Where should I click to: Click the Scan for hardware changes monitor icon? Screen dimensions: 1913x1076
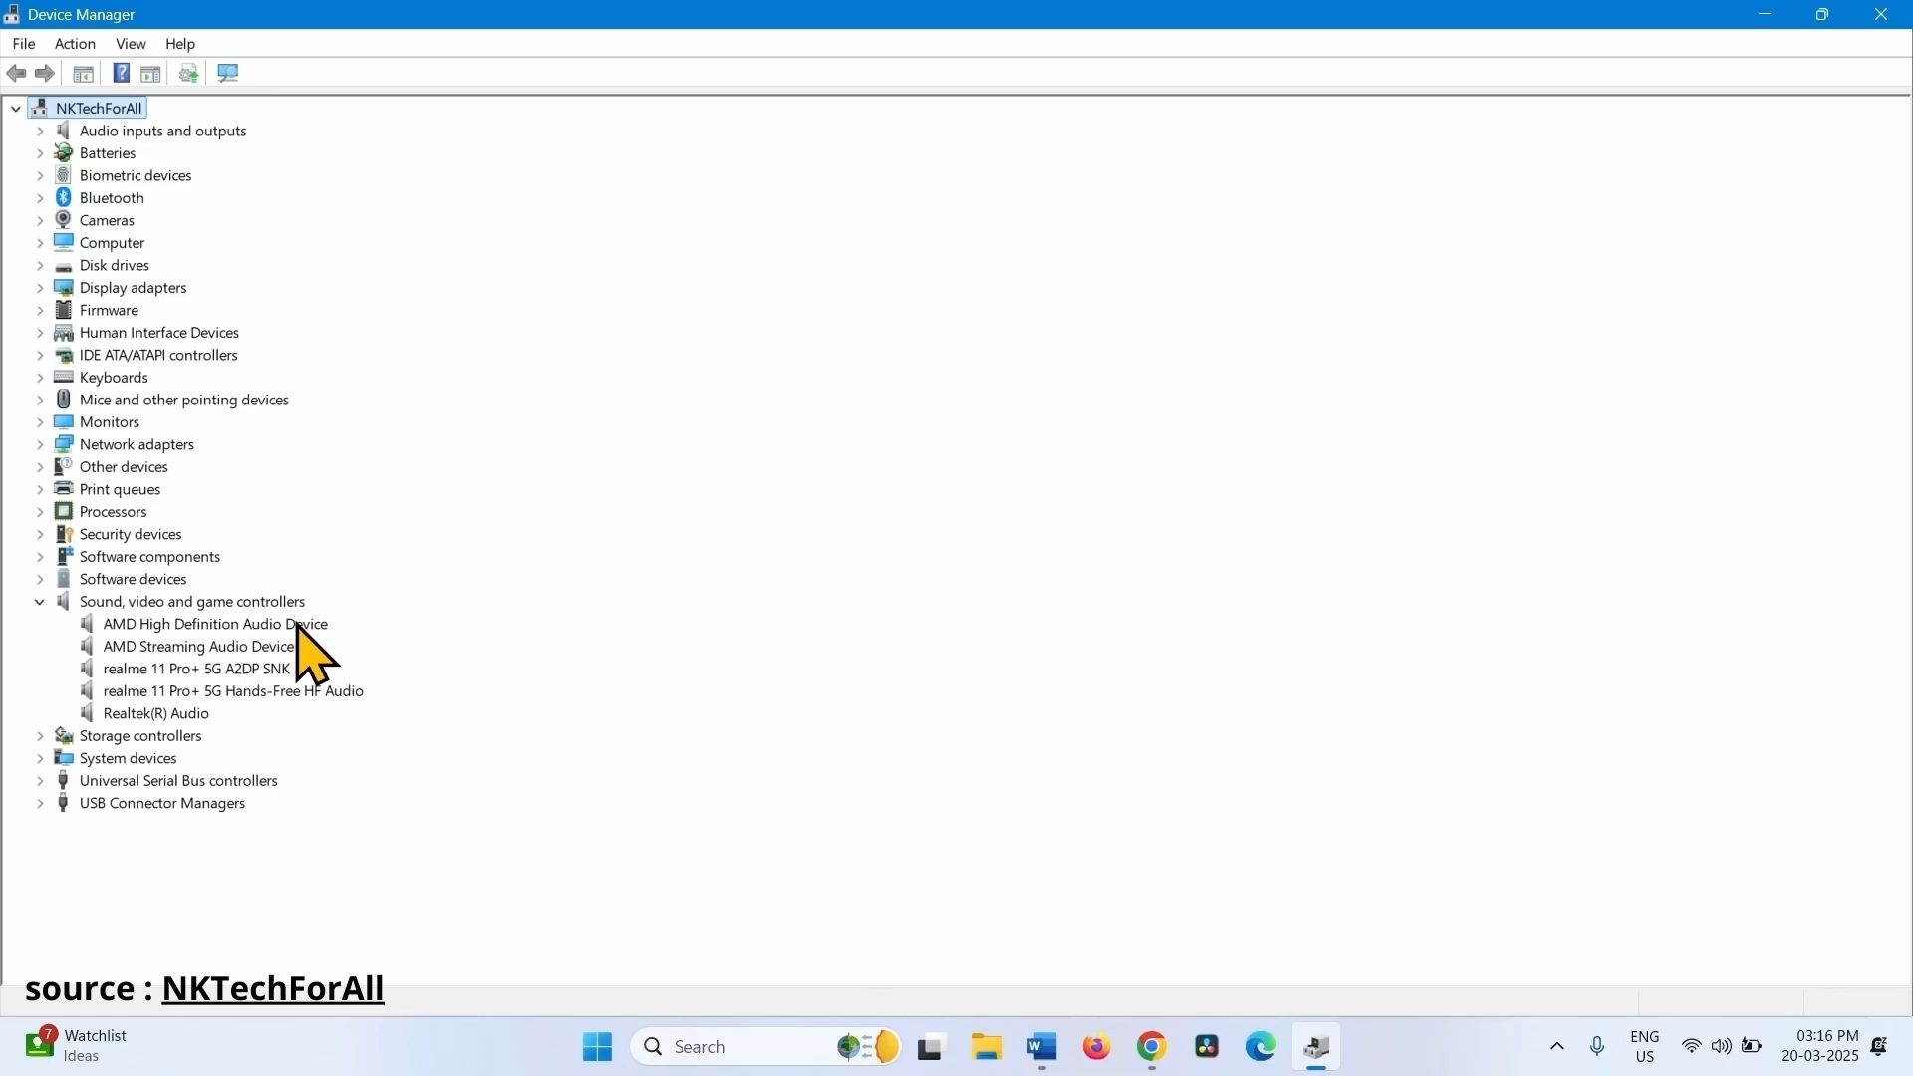[x=228, y=74]
